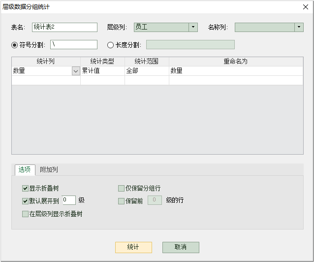The image size is (314, 262).
Task: Check the 仅保留分组行 option
Action: pos(121,188)
